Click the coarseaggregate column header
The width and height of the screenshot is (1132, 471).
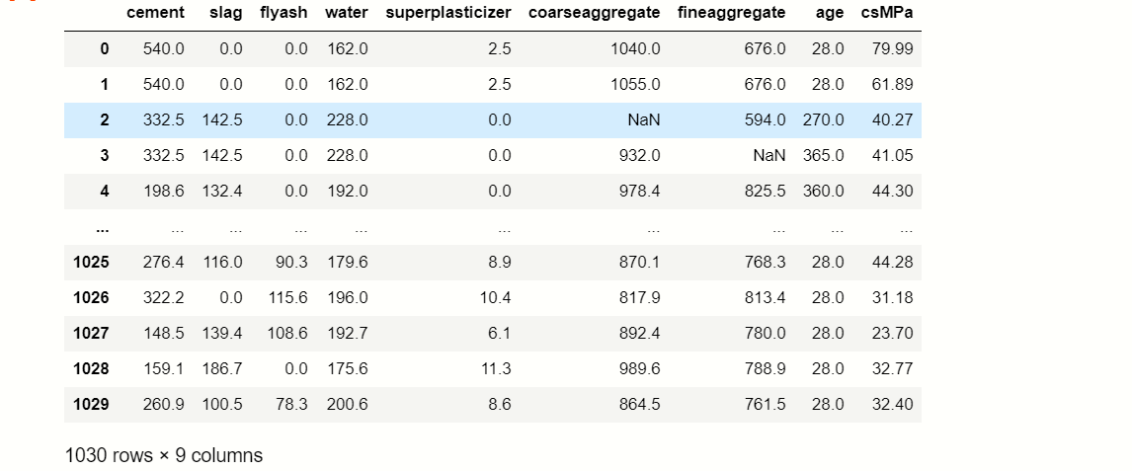[x=595, y=13]
